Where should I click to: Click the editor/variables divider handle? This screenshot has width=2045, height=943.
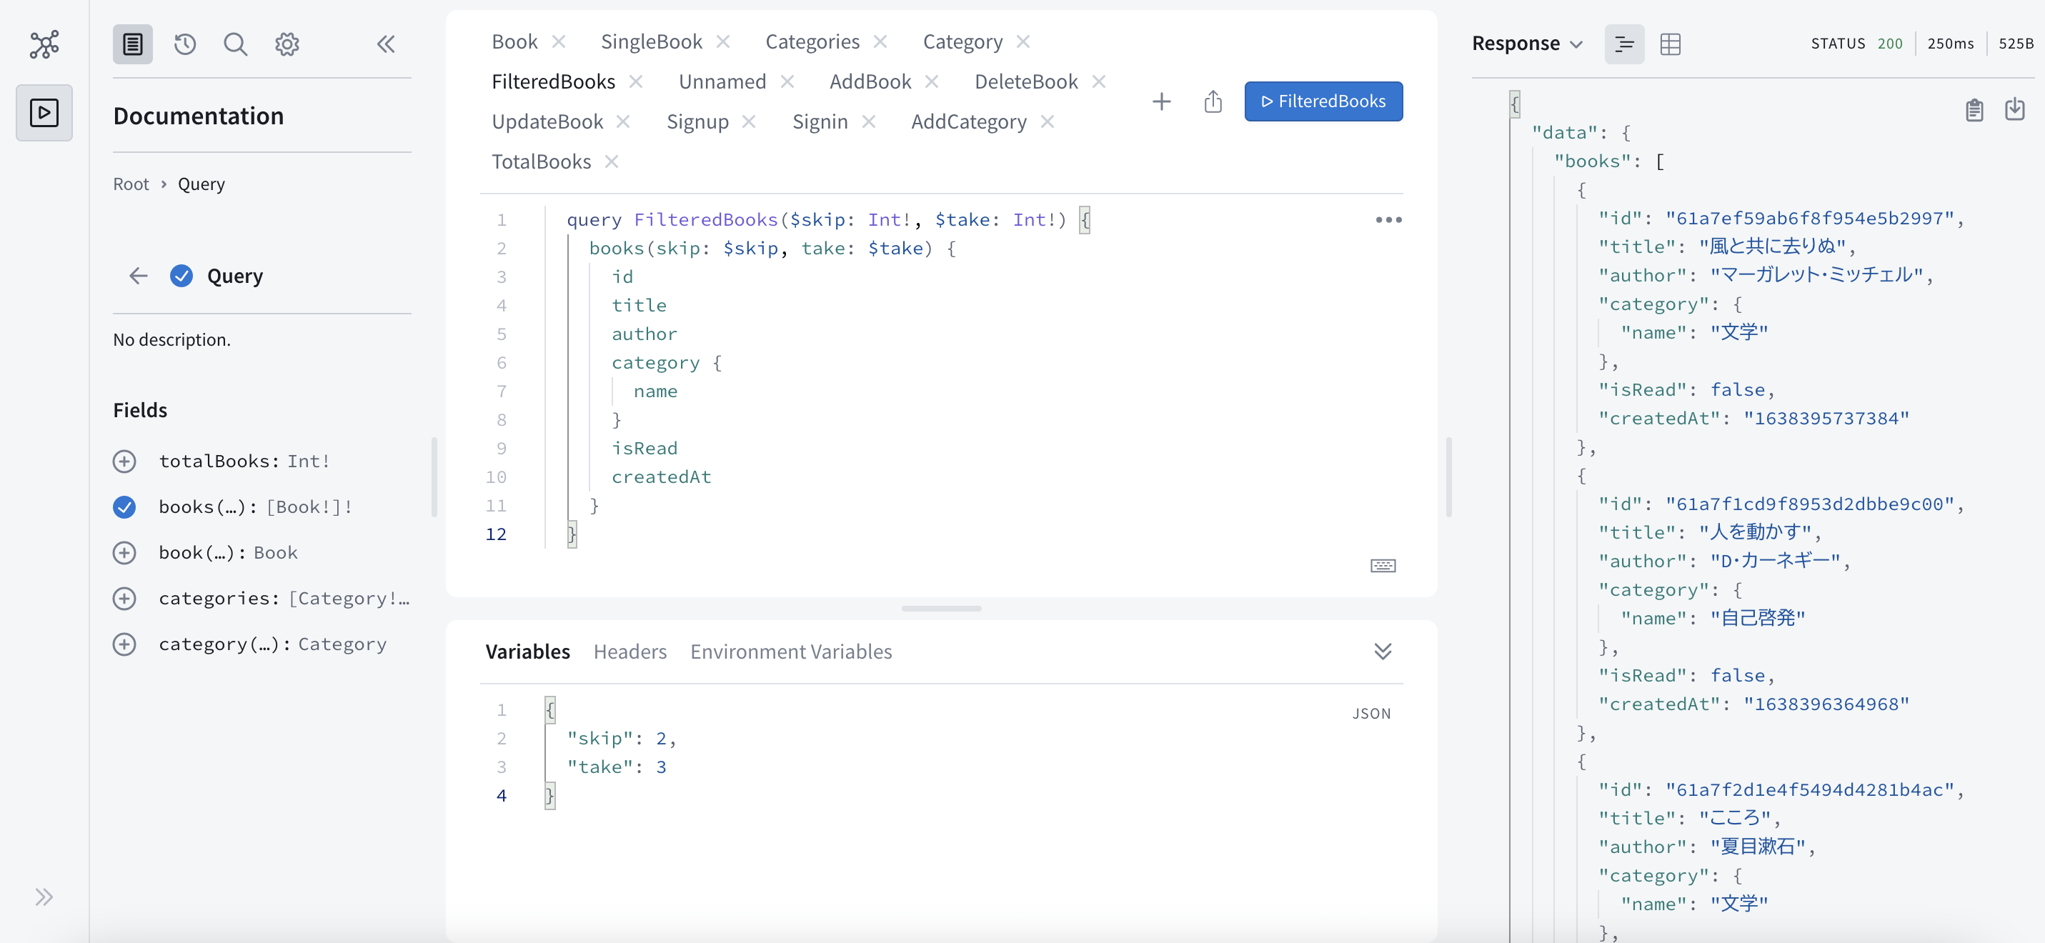click(942, 609)
